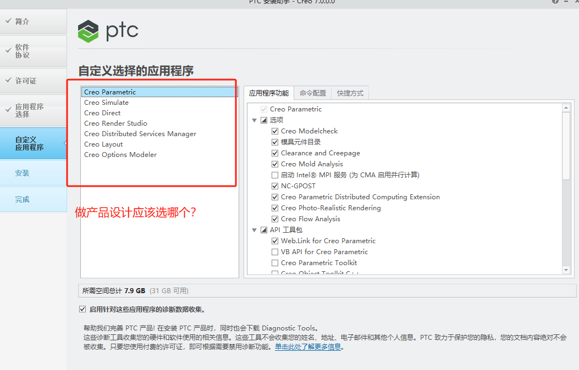Enable 启动 Intel MPI 服务 option

[x=274, y=175]
